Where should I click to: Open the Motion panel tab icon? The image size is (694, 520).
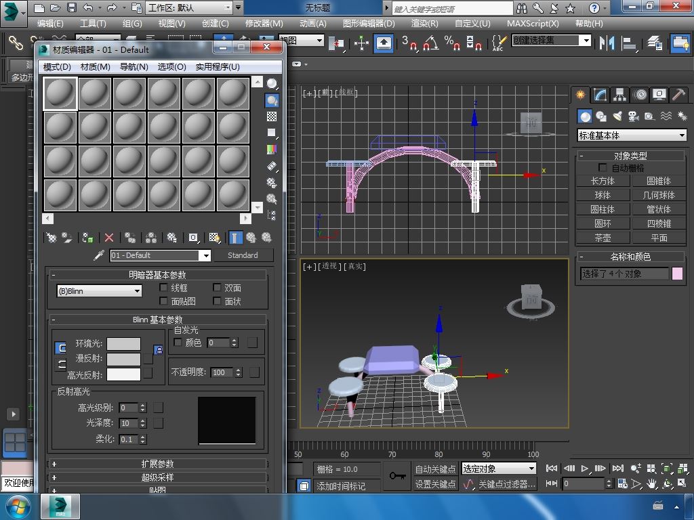(640, 94)
